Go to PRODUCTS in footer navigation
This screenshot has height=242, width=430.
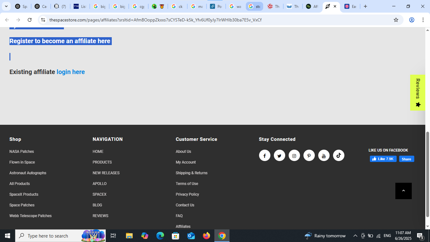(x=102, y=162)
